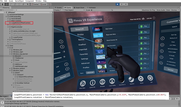This screenshot has height=107, width=181.
Task: Open the Hierarchy panel options menu
Action: pos(52,8)
